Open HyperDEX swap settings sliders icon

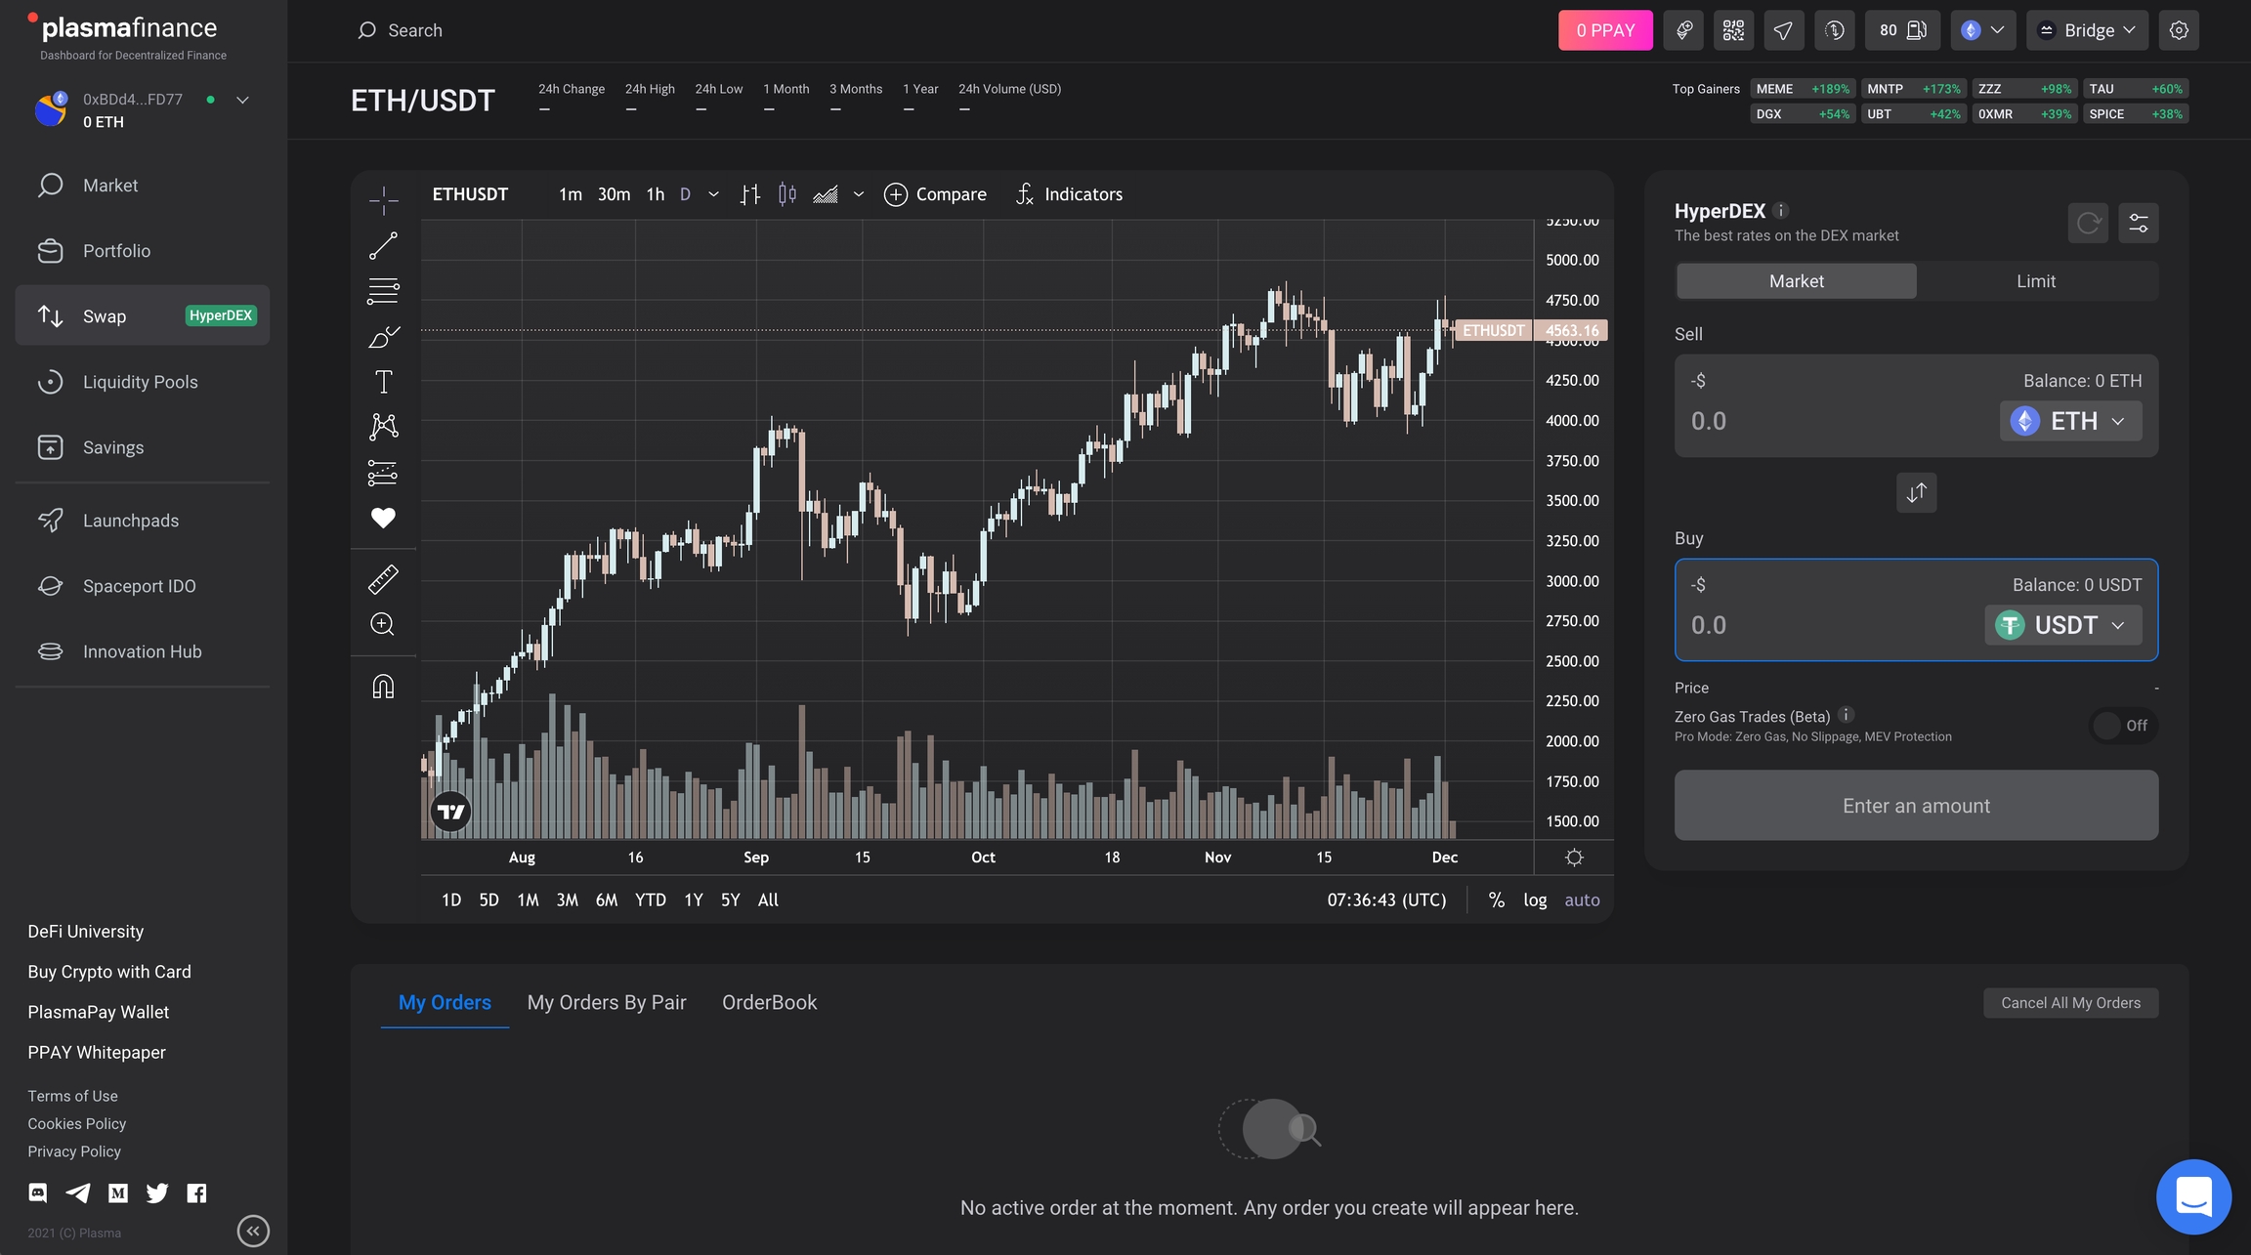tap(2138, 224)
